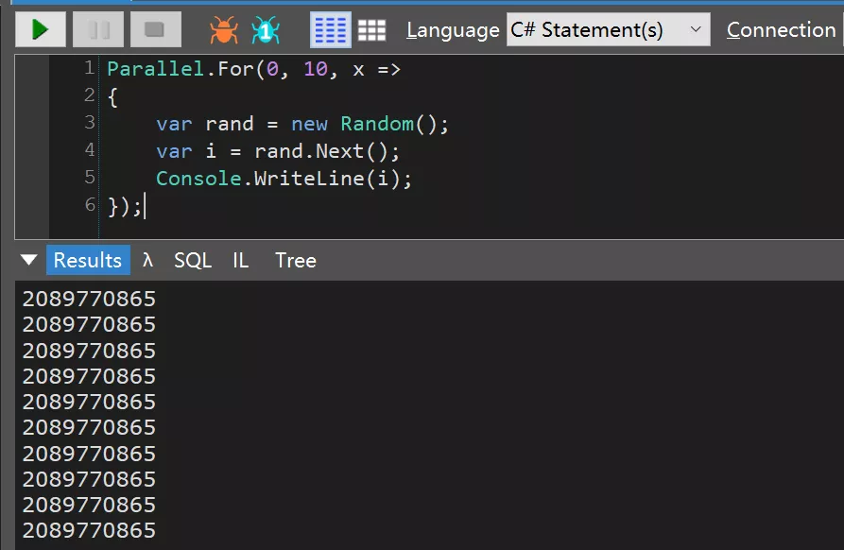Click the orange bug debug icon
This screenshot has width=844, height=550.
pyautogui.click(x=224, y=30)
